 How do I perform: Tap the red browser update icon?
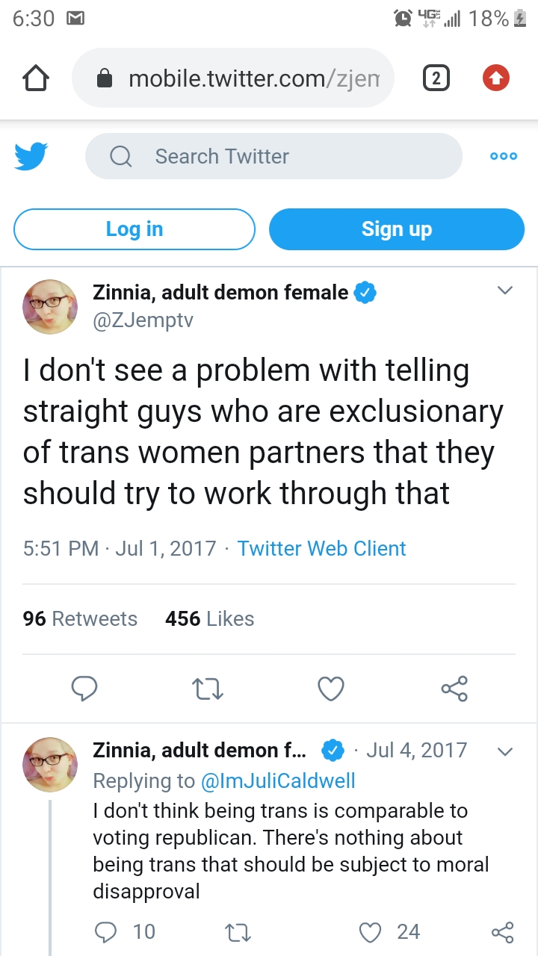coord(495,78)
